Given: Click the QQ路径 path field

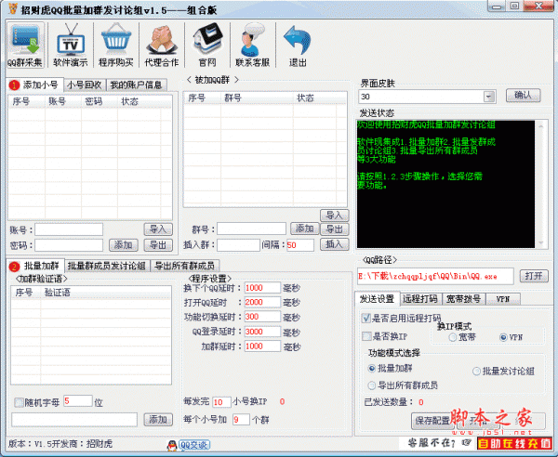Looking at the screenshot, I should pyautogui.click(x=435, y=276).
